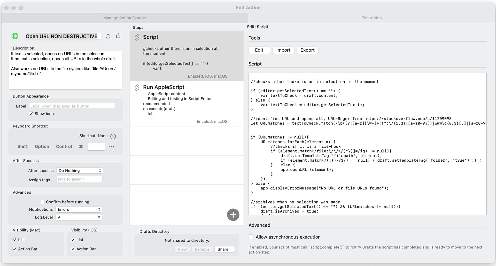Open the Notifications Errors dropdown
The height and width of the screenshot is (266, 496).
79,209
